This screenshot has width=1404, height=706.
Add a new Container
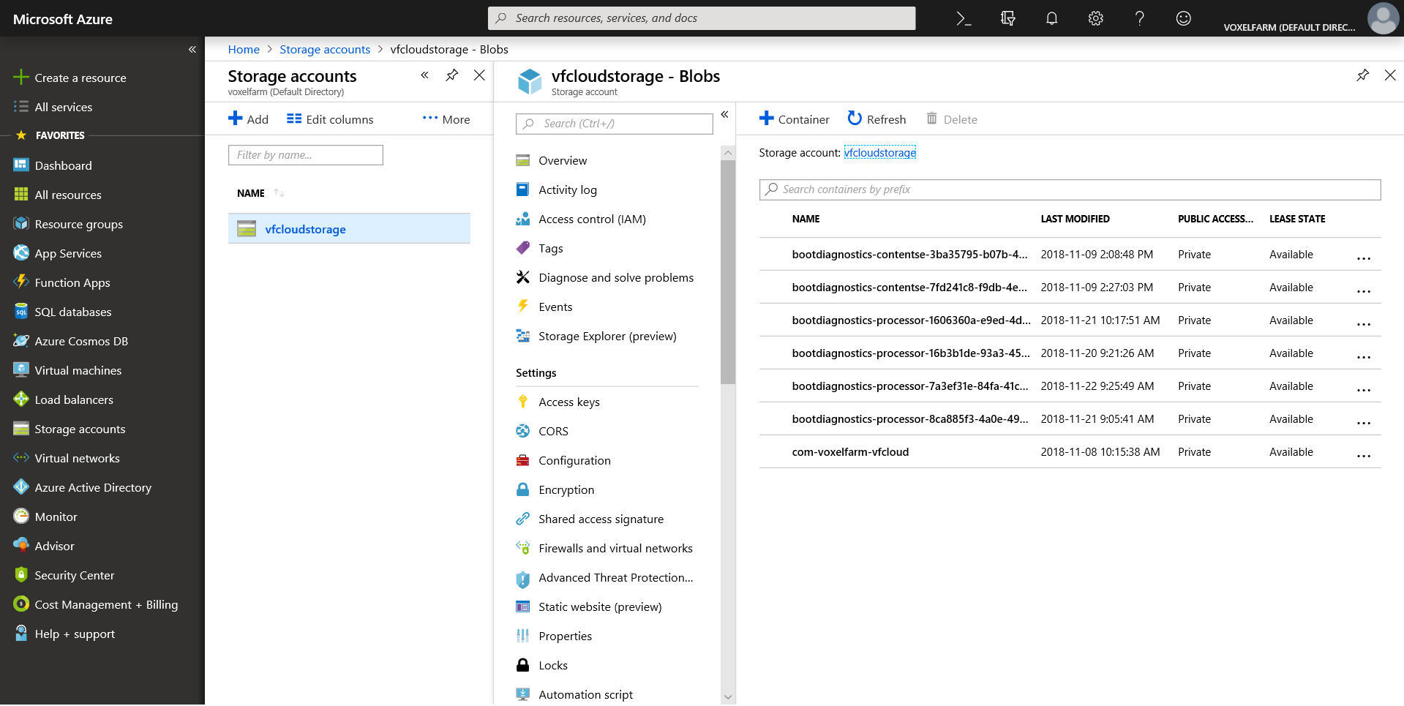[x=794, y=119]
